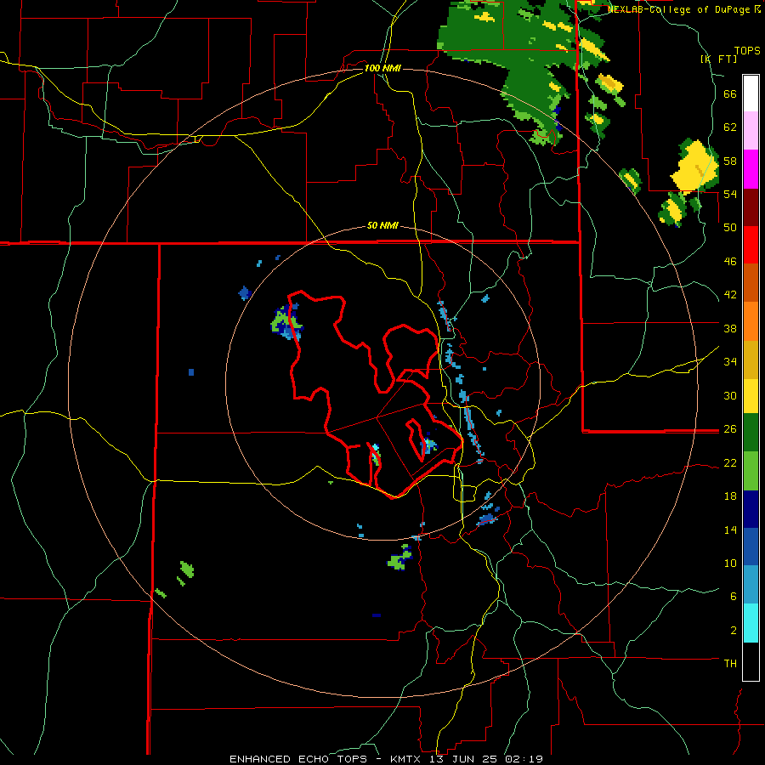Click the legend value "26"
Viewport: 765px width, 765px height.
730,429
